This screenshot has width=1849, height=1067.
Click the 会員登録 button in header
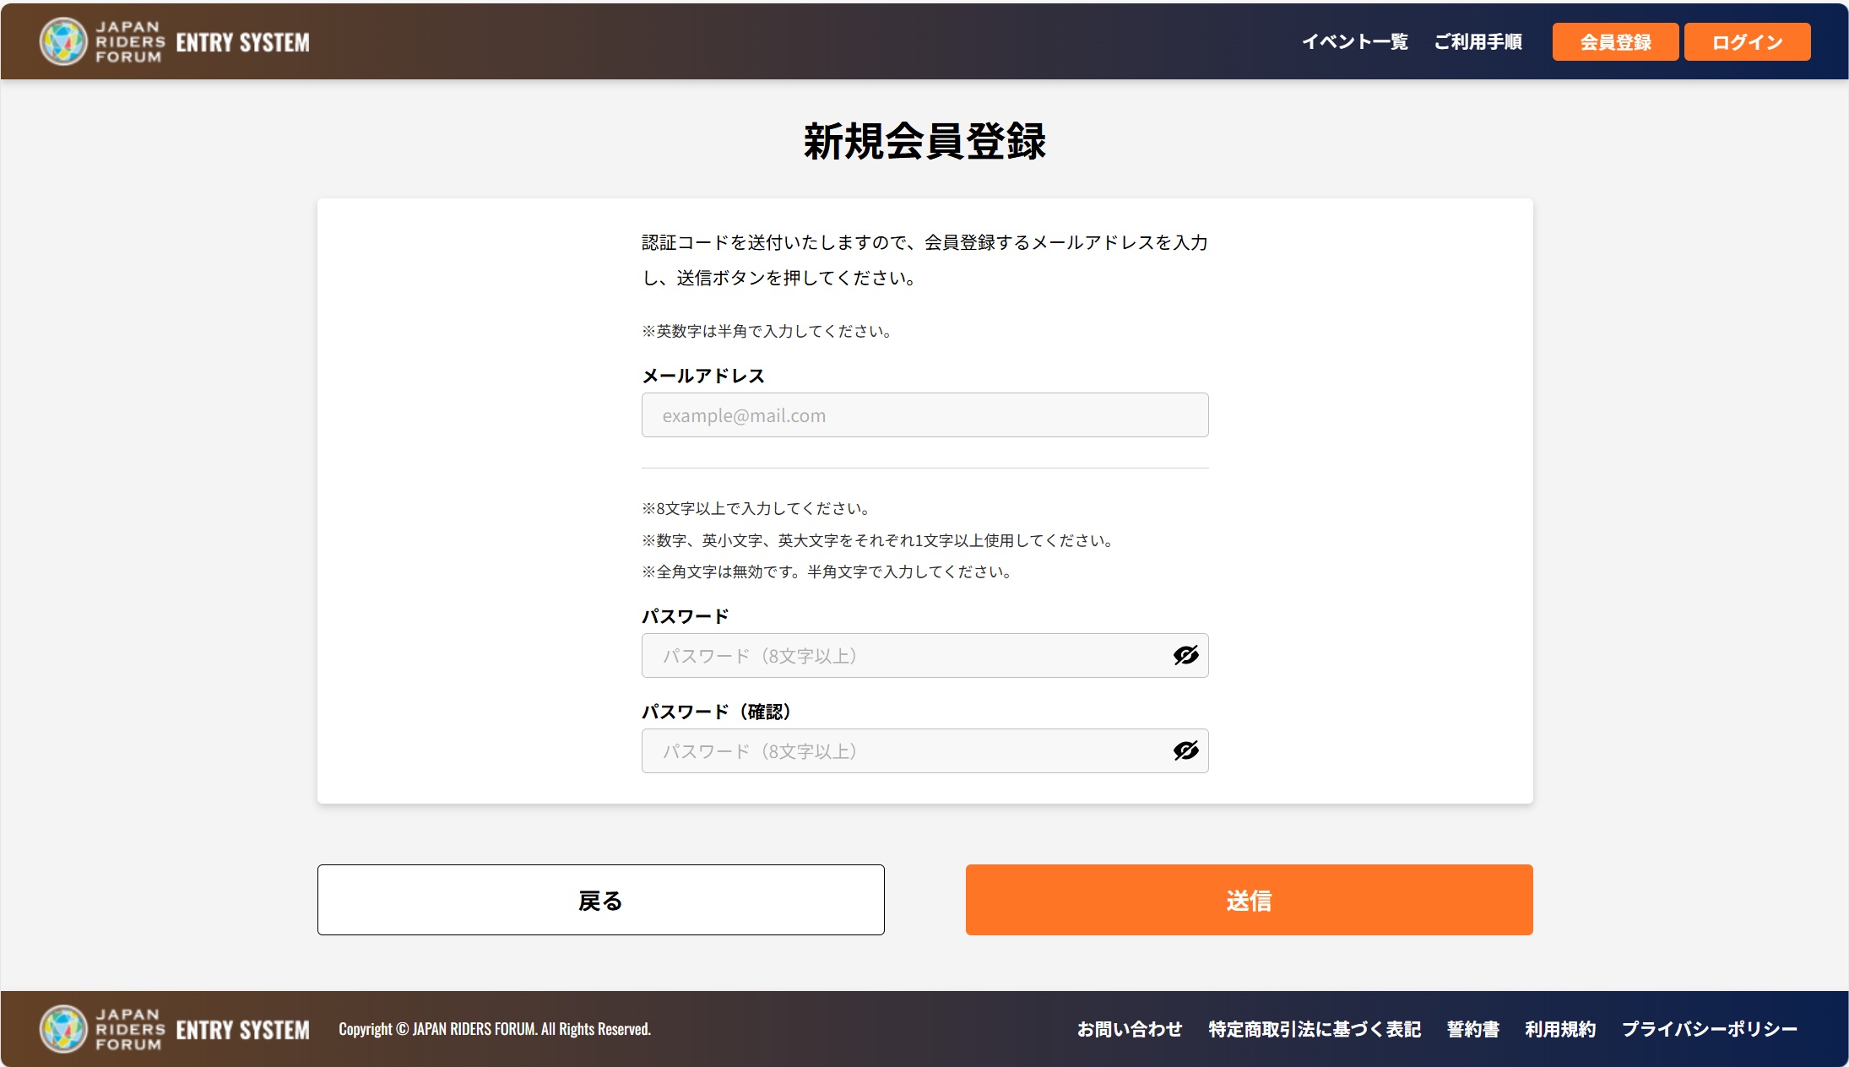[1614, 41]
